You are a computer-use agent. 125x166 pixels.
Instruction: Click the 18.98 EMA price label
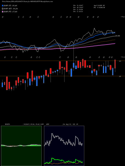[117, 36]
